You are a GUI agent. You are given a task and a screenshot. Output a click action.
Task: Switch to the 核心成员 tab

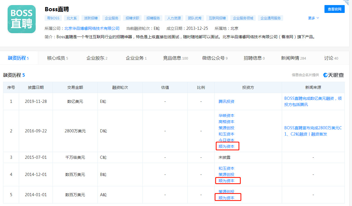click(x=58, y=58)
